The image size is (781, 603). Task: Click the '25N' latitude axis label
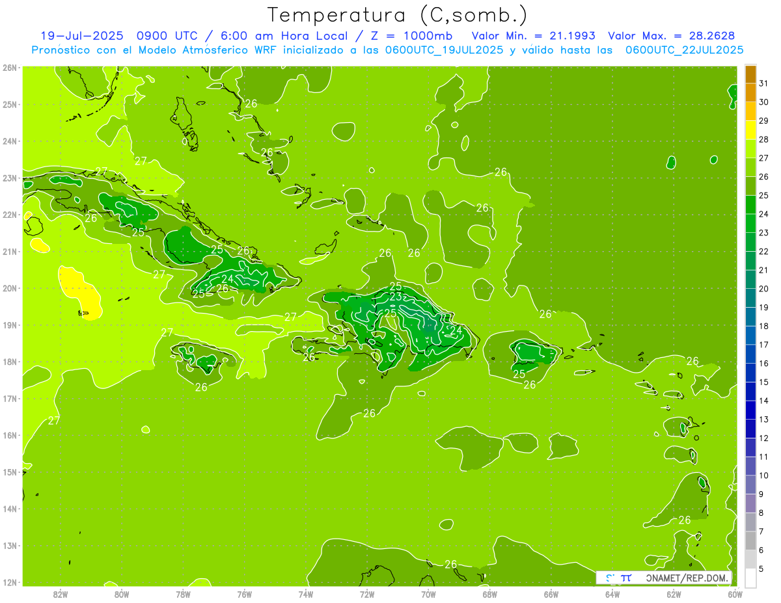coord(9,104)
